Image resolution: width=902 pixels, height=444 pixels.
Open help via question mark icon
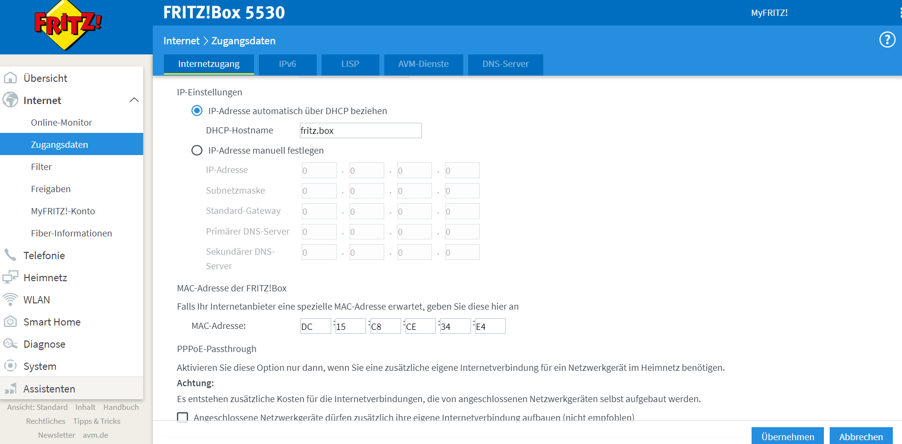(x=887, y=39)
